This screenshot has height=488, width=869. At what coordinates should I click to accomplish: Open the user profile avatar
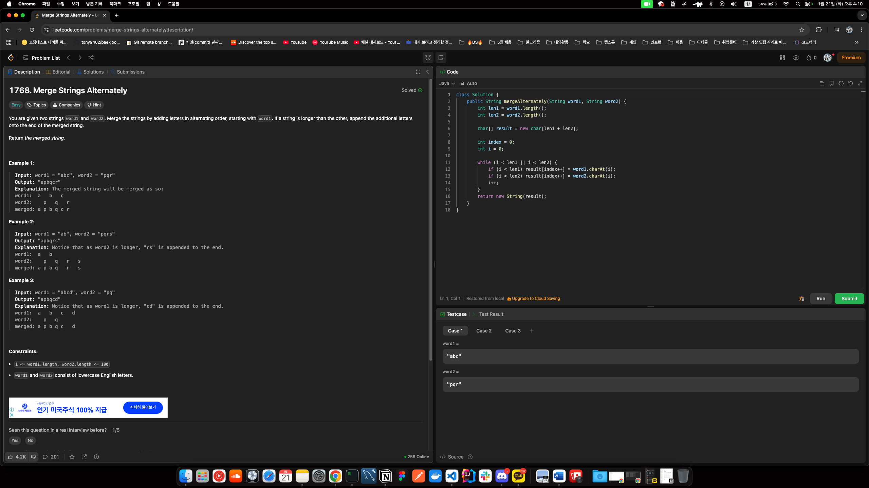[x=828, y=58]
